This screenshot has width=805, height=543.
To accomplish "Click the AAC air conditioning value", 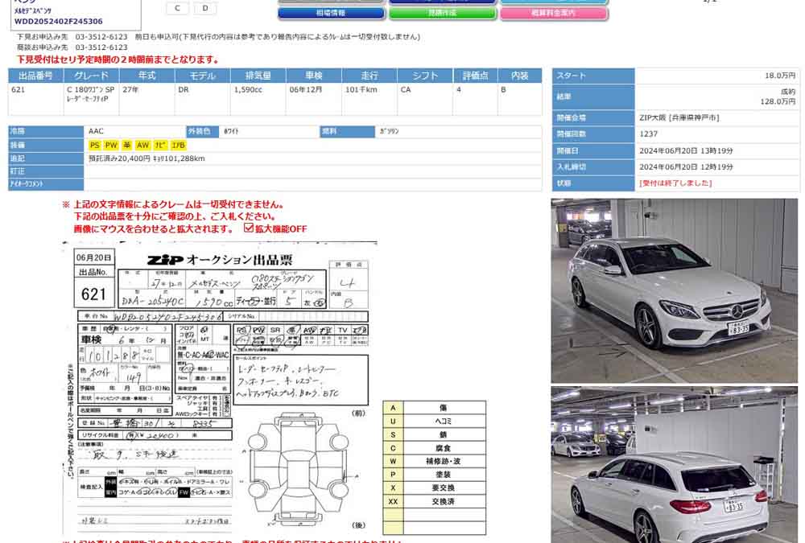I will click(x=96, y=131).
